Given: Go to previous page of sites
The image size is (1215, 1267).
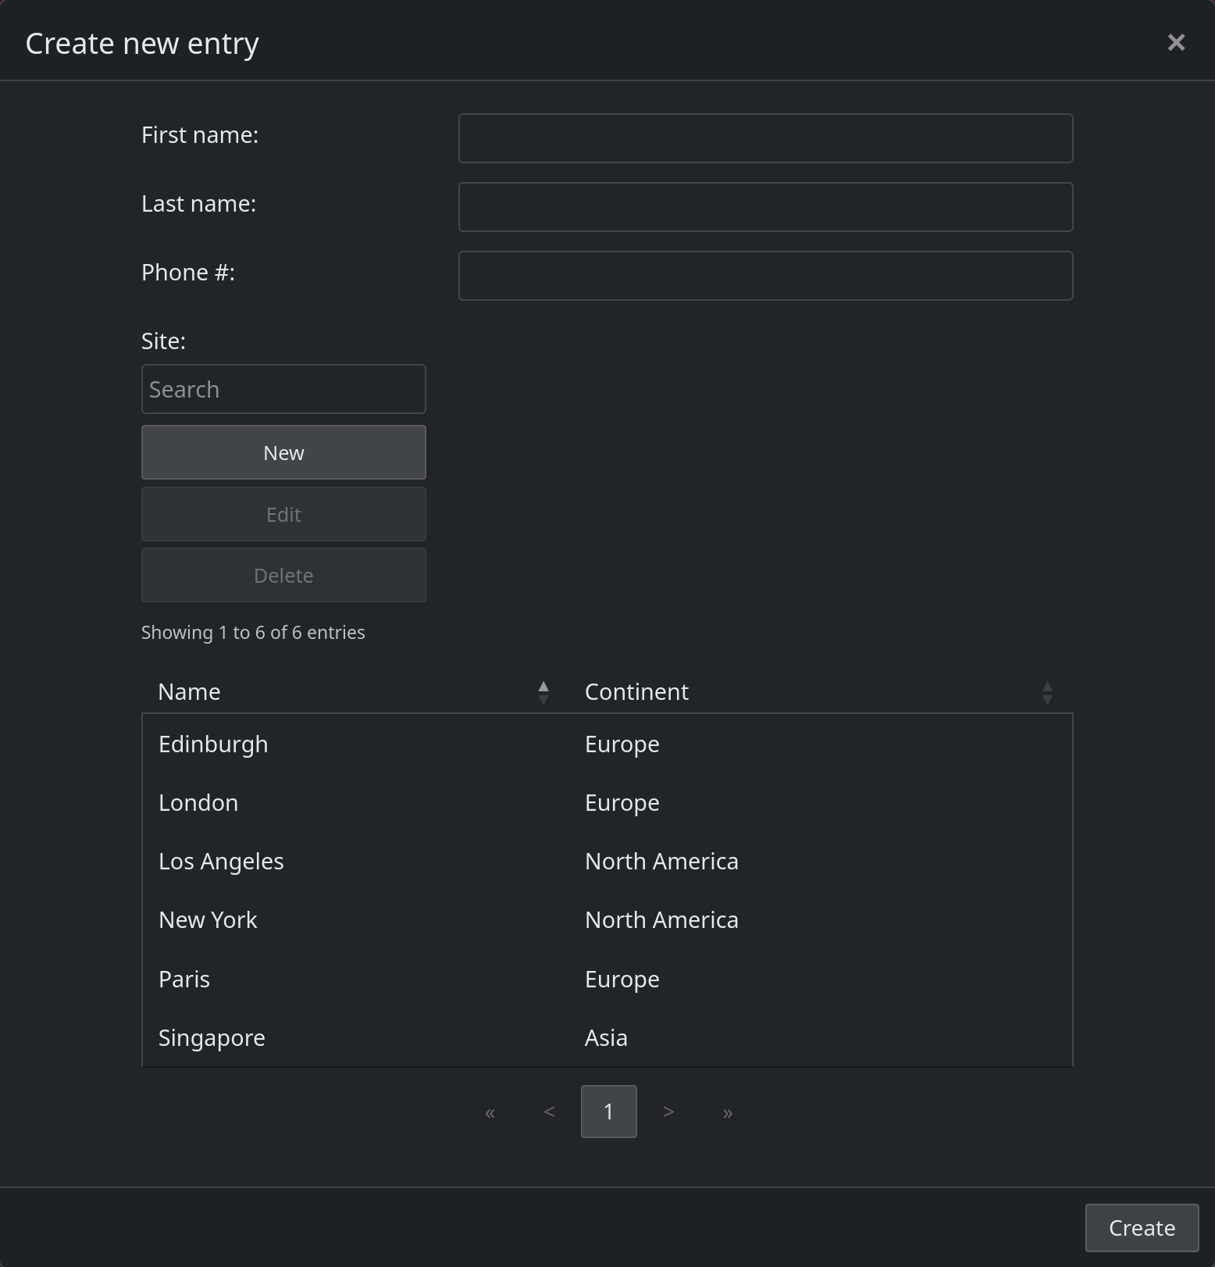Looking at the screenshot, I should (549, 1112).
